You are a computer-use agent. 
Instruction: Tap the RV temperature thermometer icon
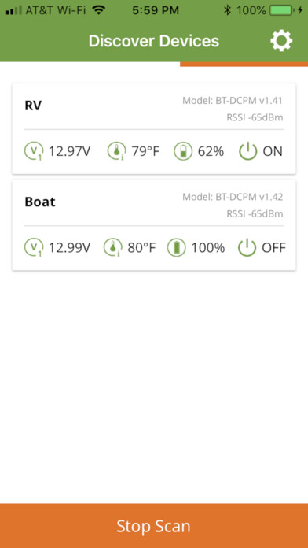pyautogui.click(x=116, y=152)
